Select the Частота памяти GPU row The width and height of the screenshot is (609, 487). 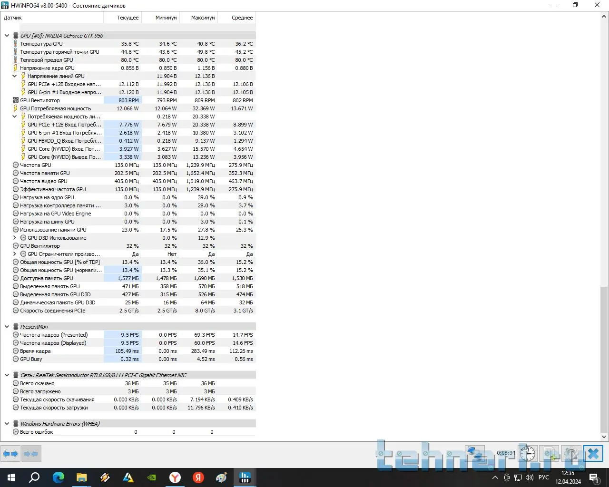click(134, 173)
